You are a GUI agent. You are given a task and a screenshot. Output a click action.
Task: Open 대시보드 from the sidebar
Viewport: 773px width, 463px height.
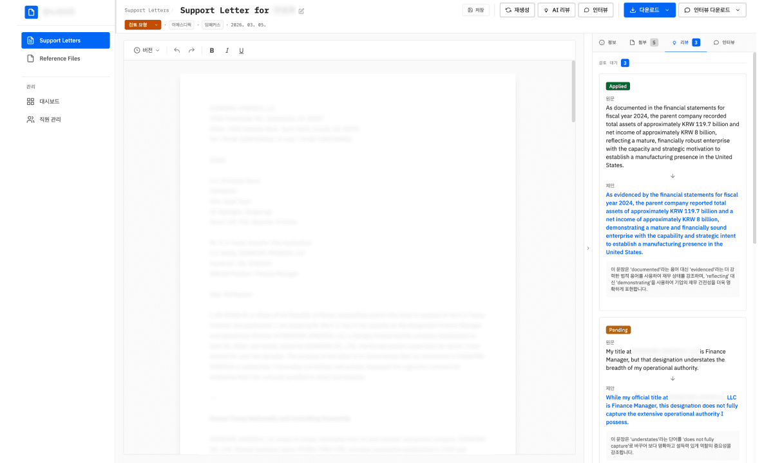[x=49, y=102]
